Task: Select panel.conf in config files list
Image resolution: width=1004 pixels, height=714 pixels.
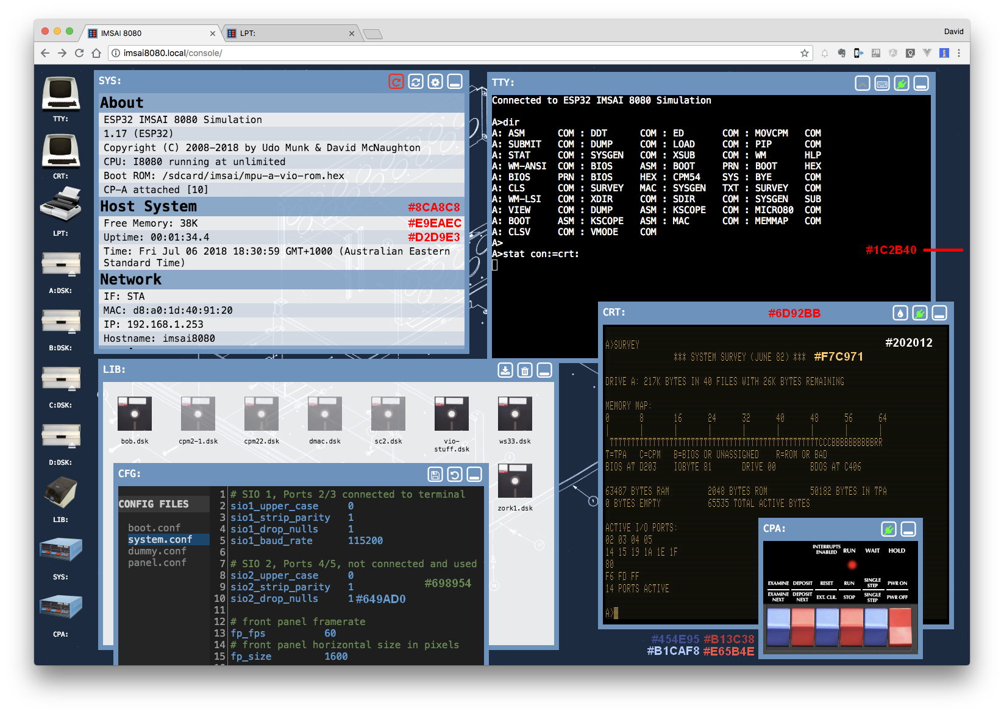Action: tap(157, 562)
